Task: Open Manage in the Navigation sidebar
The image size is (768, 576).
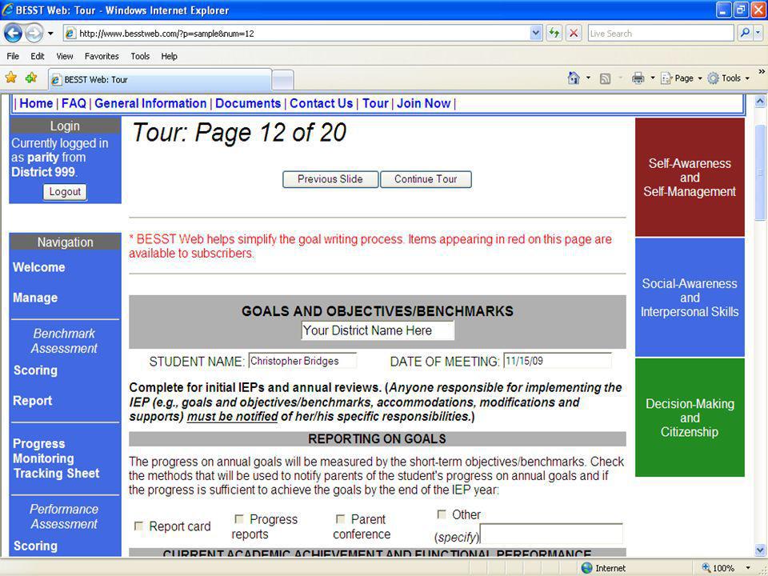Action: (x=35, y=298)
